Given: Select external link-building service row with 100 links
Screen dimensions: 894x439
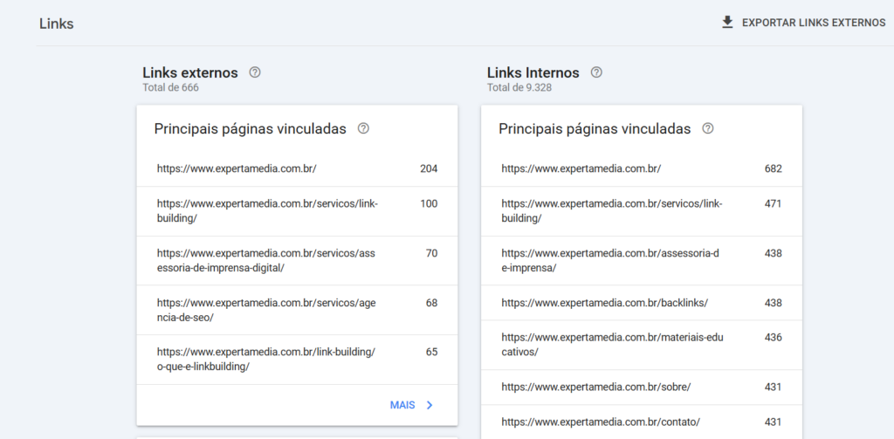Looking at the screenshot, I should (297, 210).
